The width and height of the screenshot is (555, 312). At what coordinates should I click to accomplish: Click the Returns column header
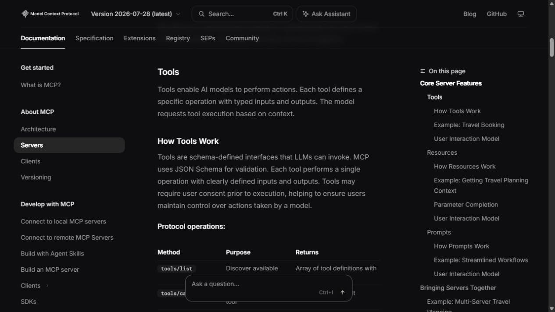coord(307,252)
